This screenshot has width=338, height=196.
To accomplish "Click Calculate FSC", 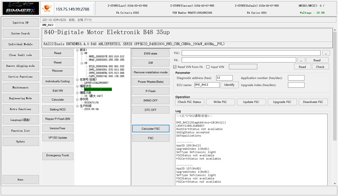I will click(x=151, y=129).
